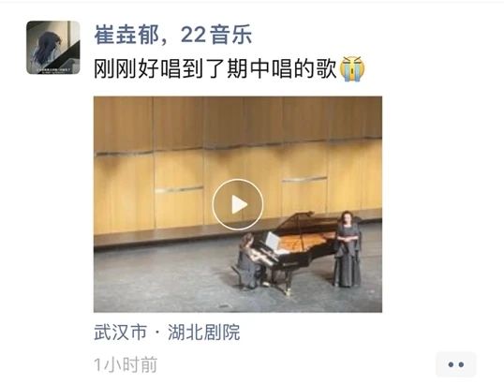
Task: Click the character 唱 before 到 in the caption
Action: tap(170, 68)
